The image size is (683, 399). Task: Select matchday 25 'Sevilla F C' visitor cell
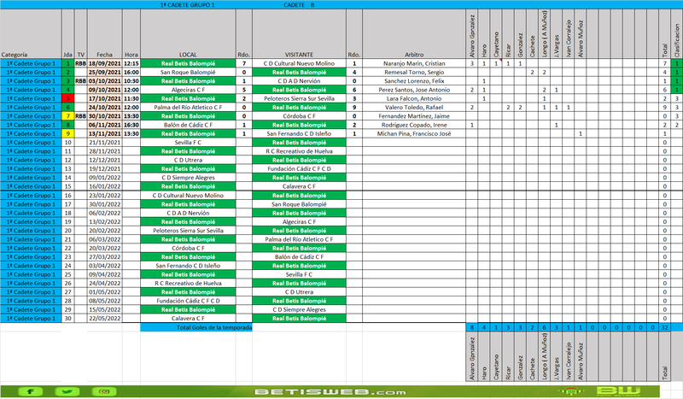(299, 274)
